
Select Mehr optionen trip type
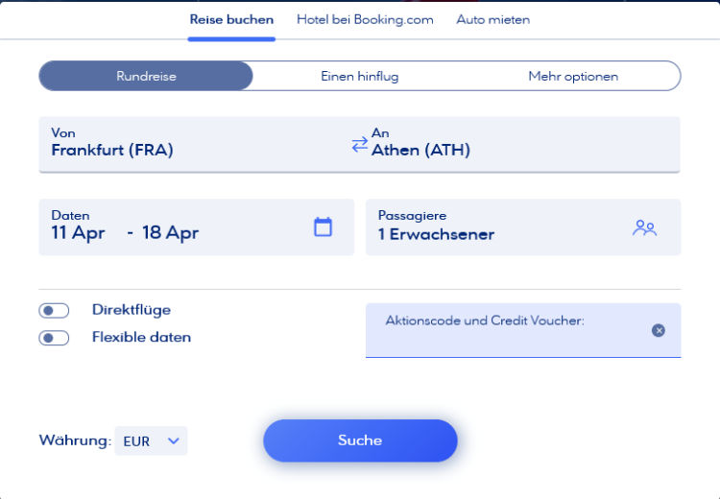[x=573, y=76]
